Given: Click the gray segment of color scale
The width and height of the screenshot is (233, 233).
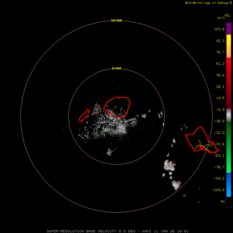Looking at the screenshot, I should (x=229, y=115).
